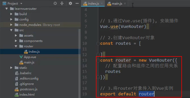Open main.js in project tree

coord(29,63)
